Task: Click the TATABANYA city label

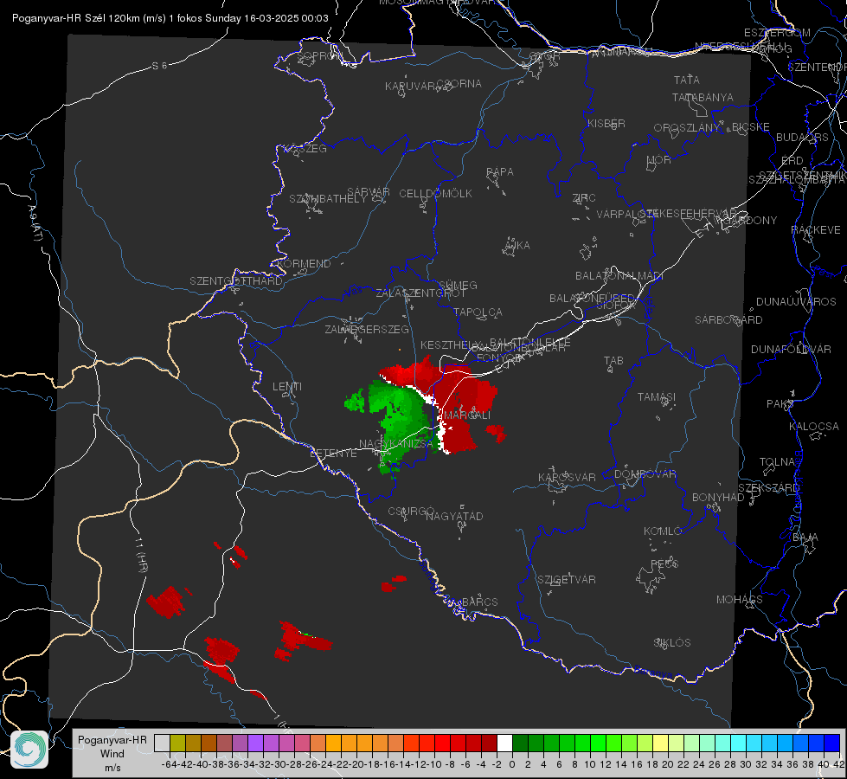Action: (x=703, y=97)
